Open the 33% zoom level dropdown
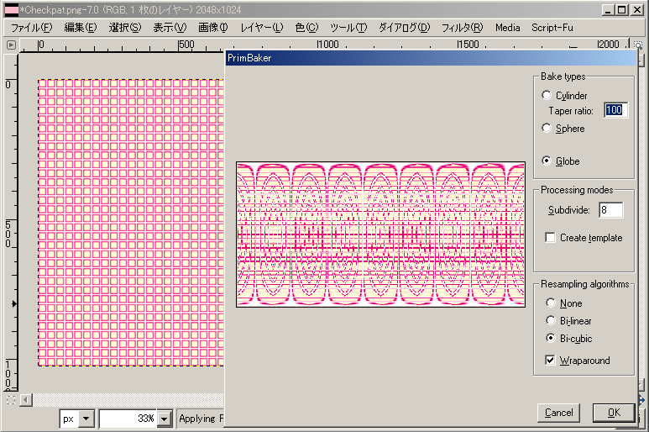Screen dimensions: 649x432 point(164,419)
